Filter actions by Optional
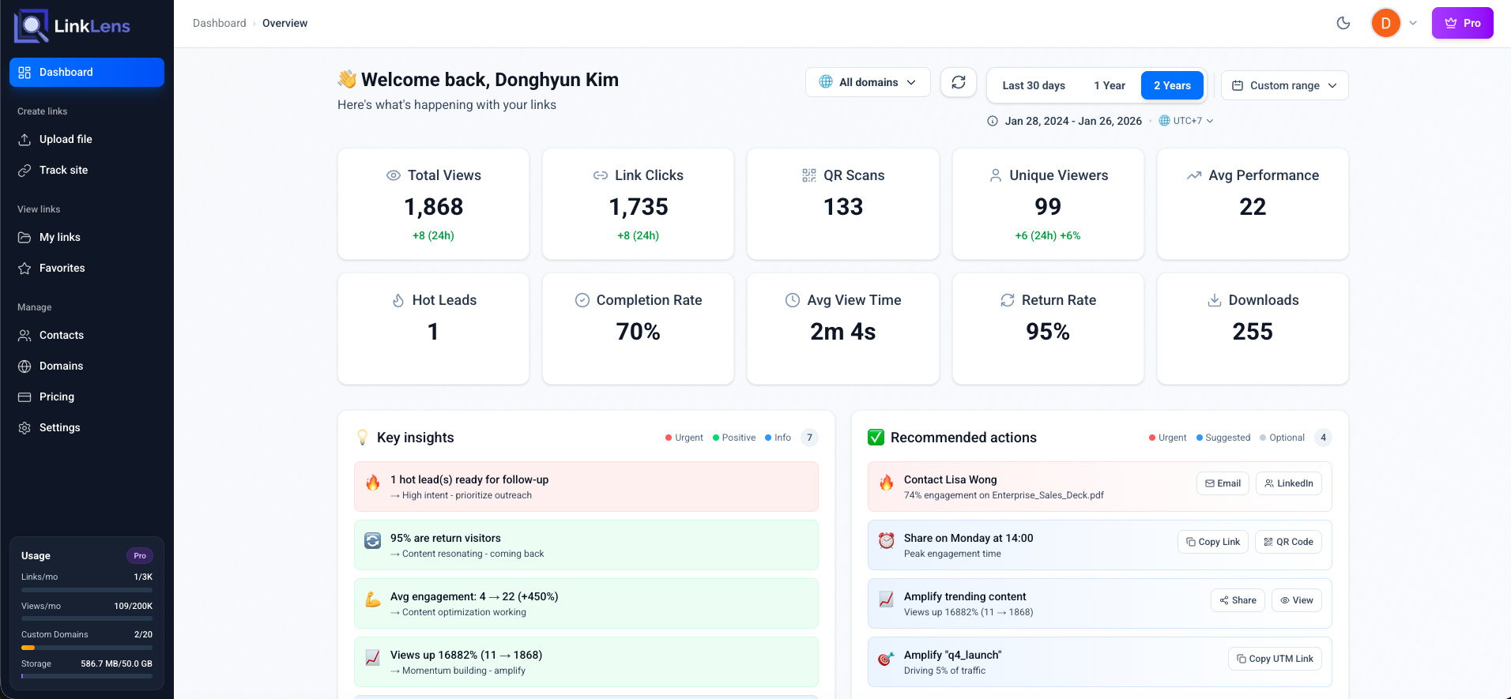1511x699 pixels. (x=1282, y=438)
